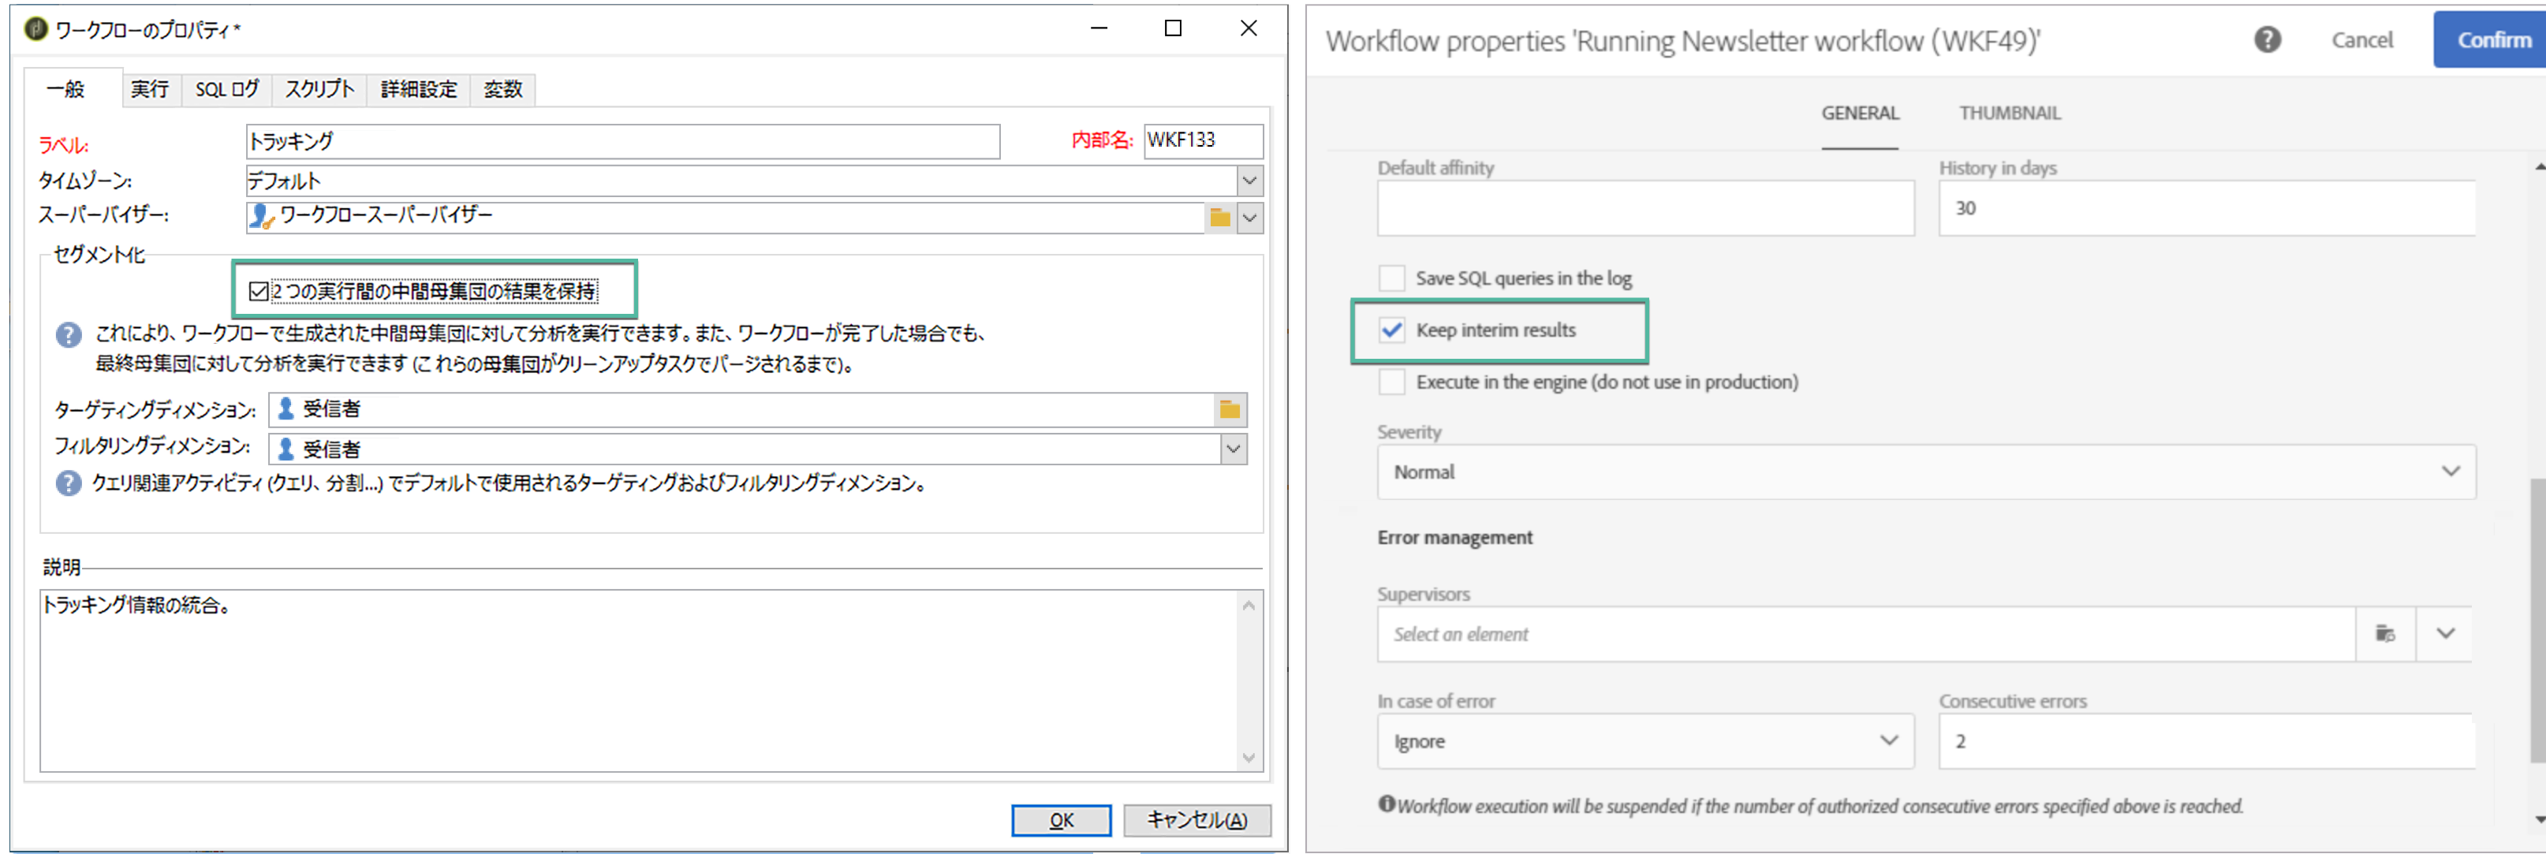Image resolution: width=2546 pixels, height=854 pixels.
Task: Click the workflow supervisor user icon
Action: (261, 217)
